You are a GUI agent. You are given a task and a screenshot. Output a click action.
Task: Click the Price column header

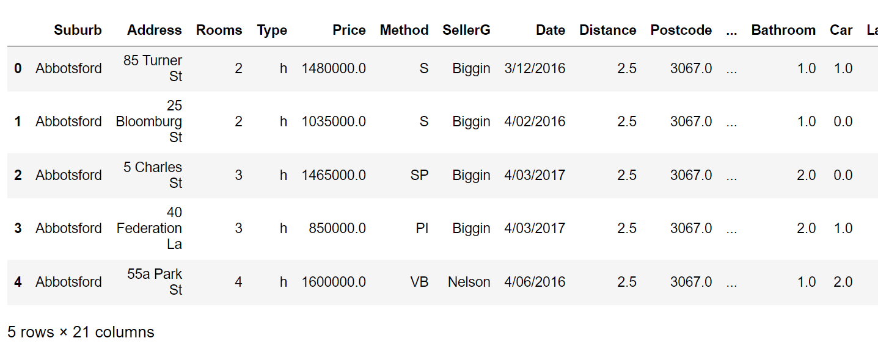pyautogui.click(x=349, y=30)
